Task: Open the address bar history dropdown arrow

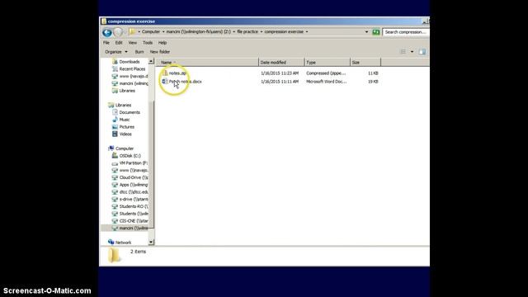Action: coord(366,32)
